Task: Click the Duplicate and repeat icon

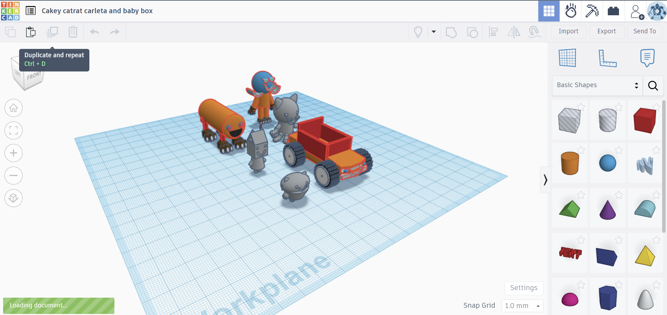Action: [52, 32]
